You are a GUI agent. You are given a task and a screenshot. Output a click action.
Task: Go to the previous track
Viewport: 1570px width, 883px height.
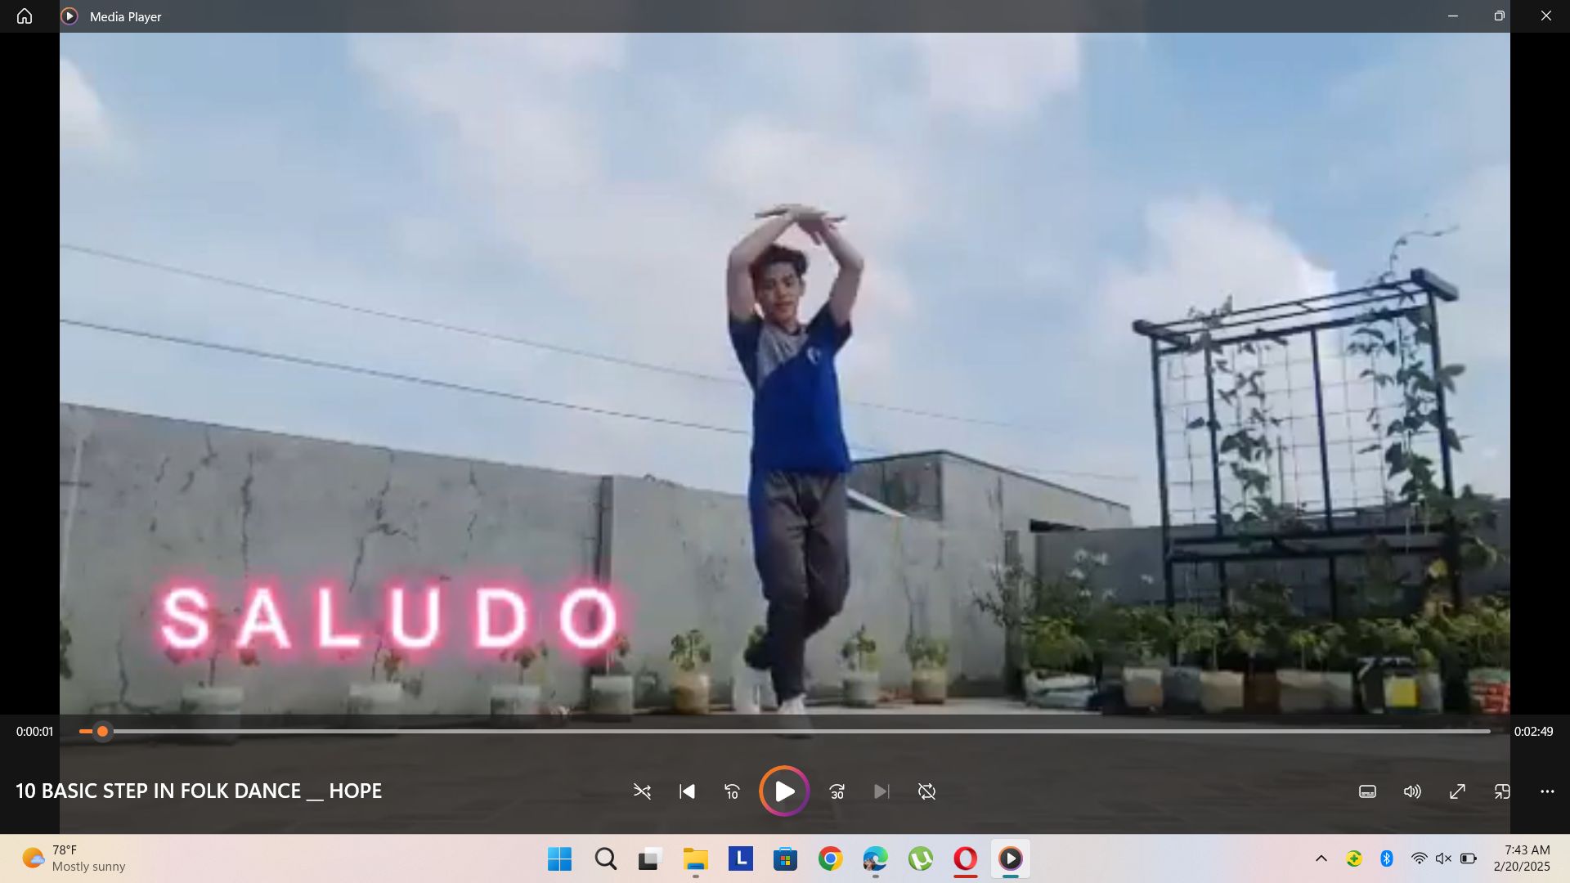pos(687,791)
